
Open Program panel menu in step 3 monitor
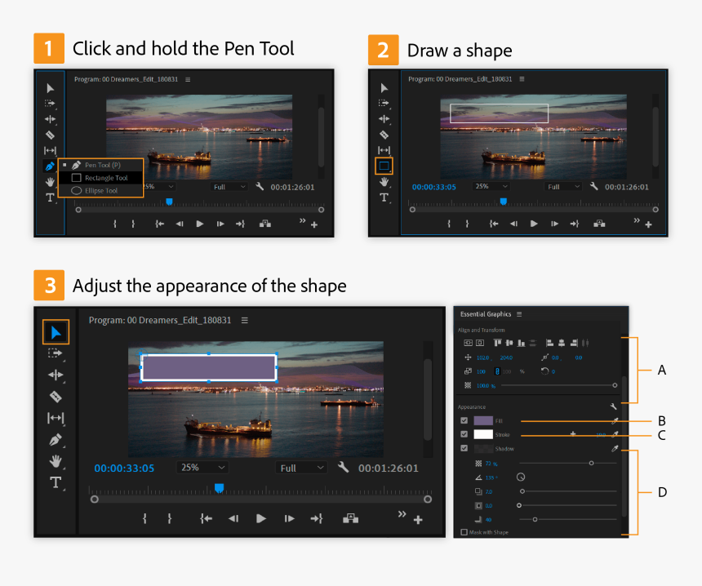[244, 320]
